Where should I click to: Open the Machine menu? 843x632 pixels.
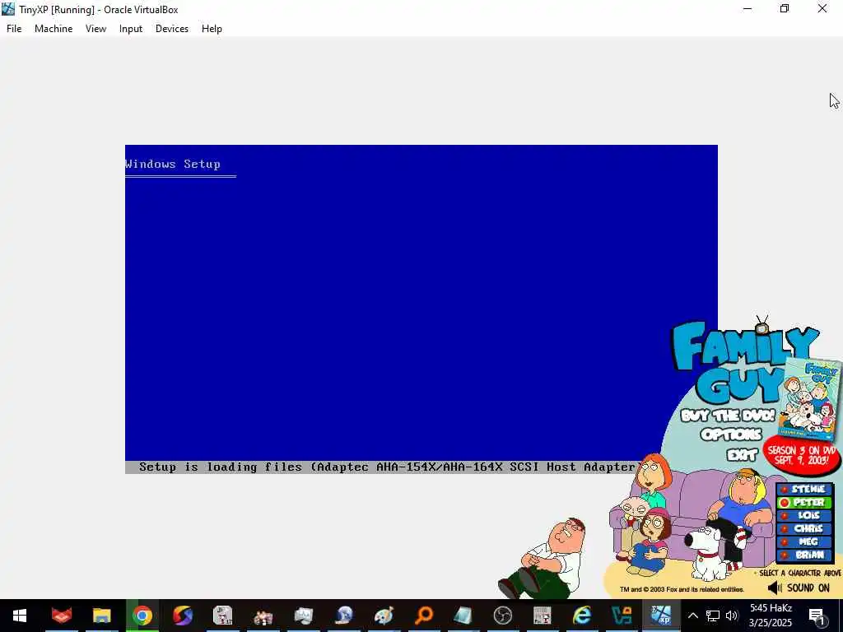(54, 29)
